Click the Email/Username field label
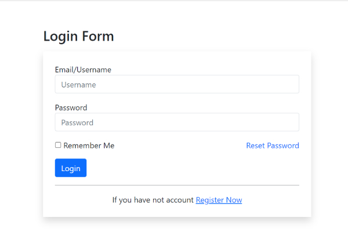This screenshot has height=232, width=348. (x=83, y=70)
